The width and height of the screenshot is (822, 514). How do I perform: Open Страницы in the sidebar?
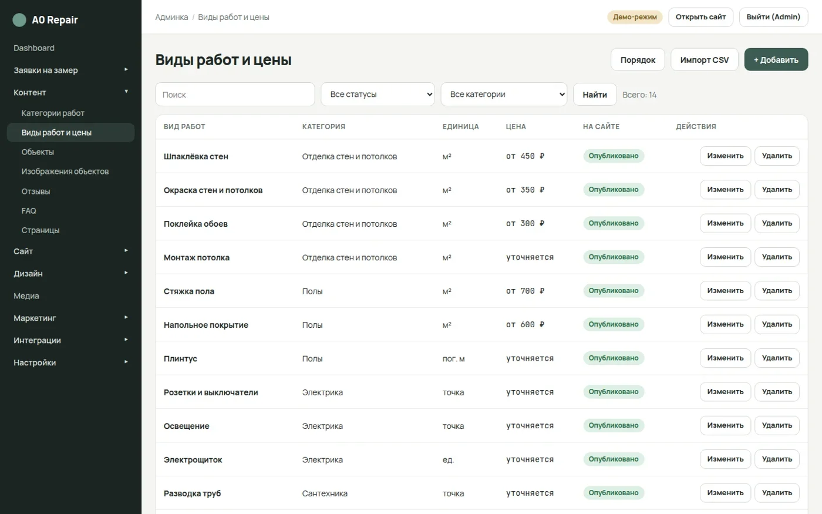point(41,230)
